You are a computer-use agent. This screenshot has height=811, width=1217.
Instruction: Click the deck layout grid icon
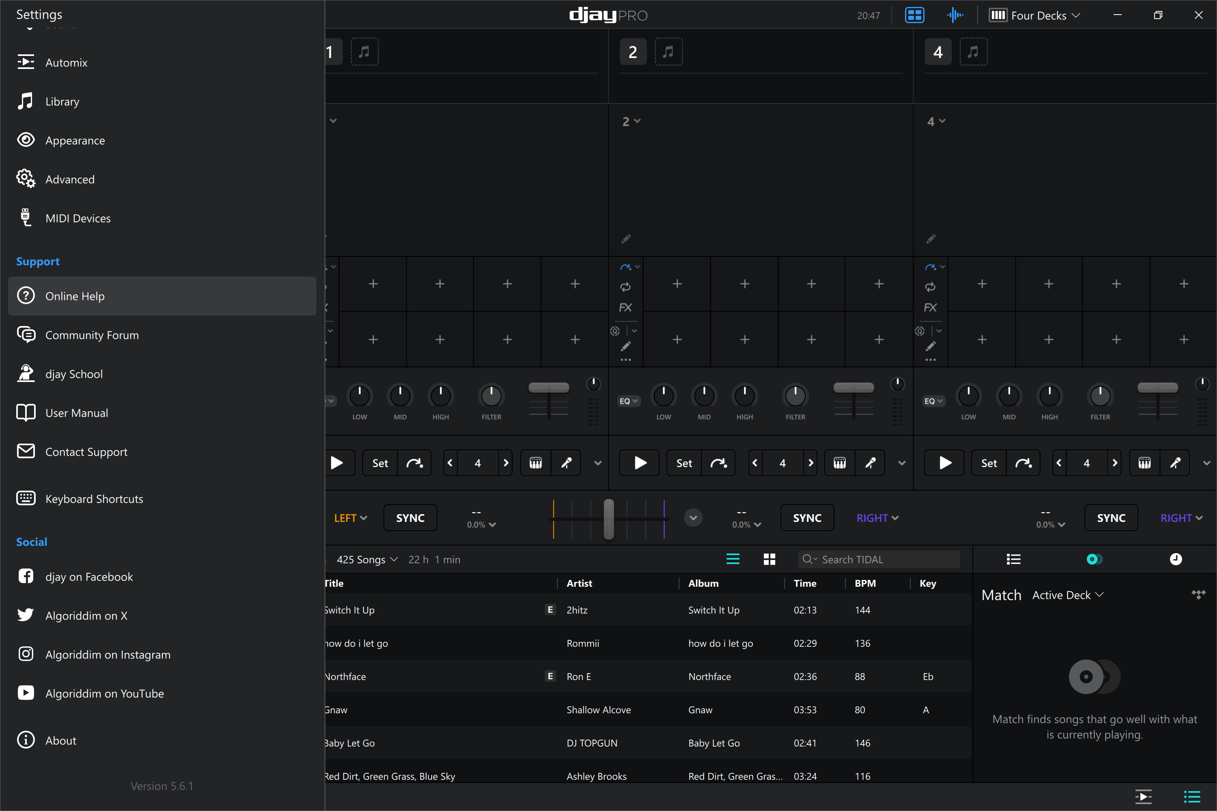point(914,15)
